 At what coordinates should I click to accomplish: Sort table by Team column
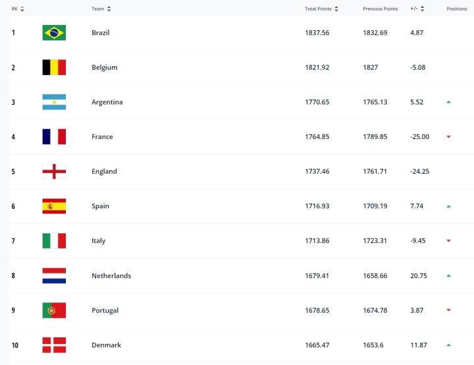[101, 9]
